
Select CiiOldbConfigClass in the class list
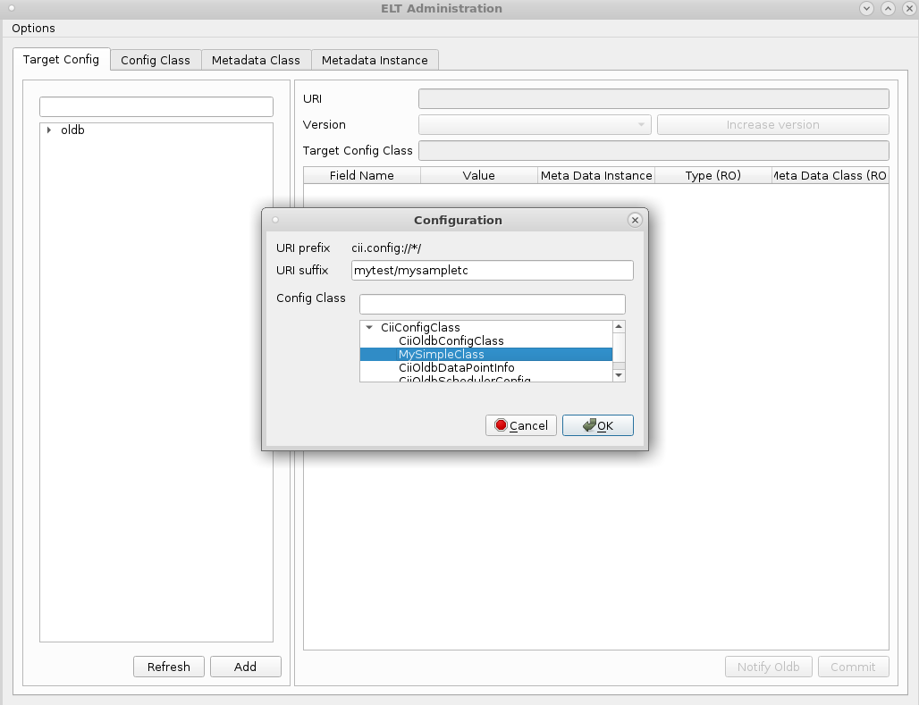(x=451, y=341)
